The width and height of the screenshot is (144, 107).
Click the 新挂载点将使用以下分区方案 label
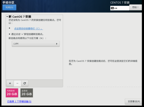point(27,38)
